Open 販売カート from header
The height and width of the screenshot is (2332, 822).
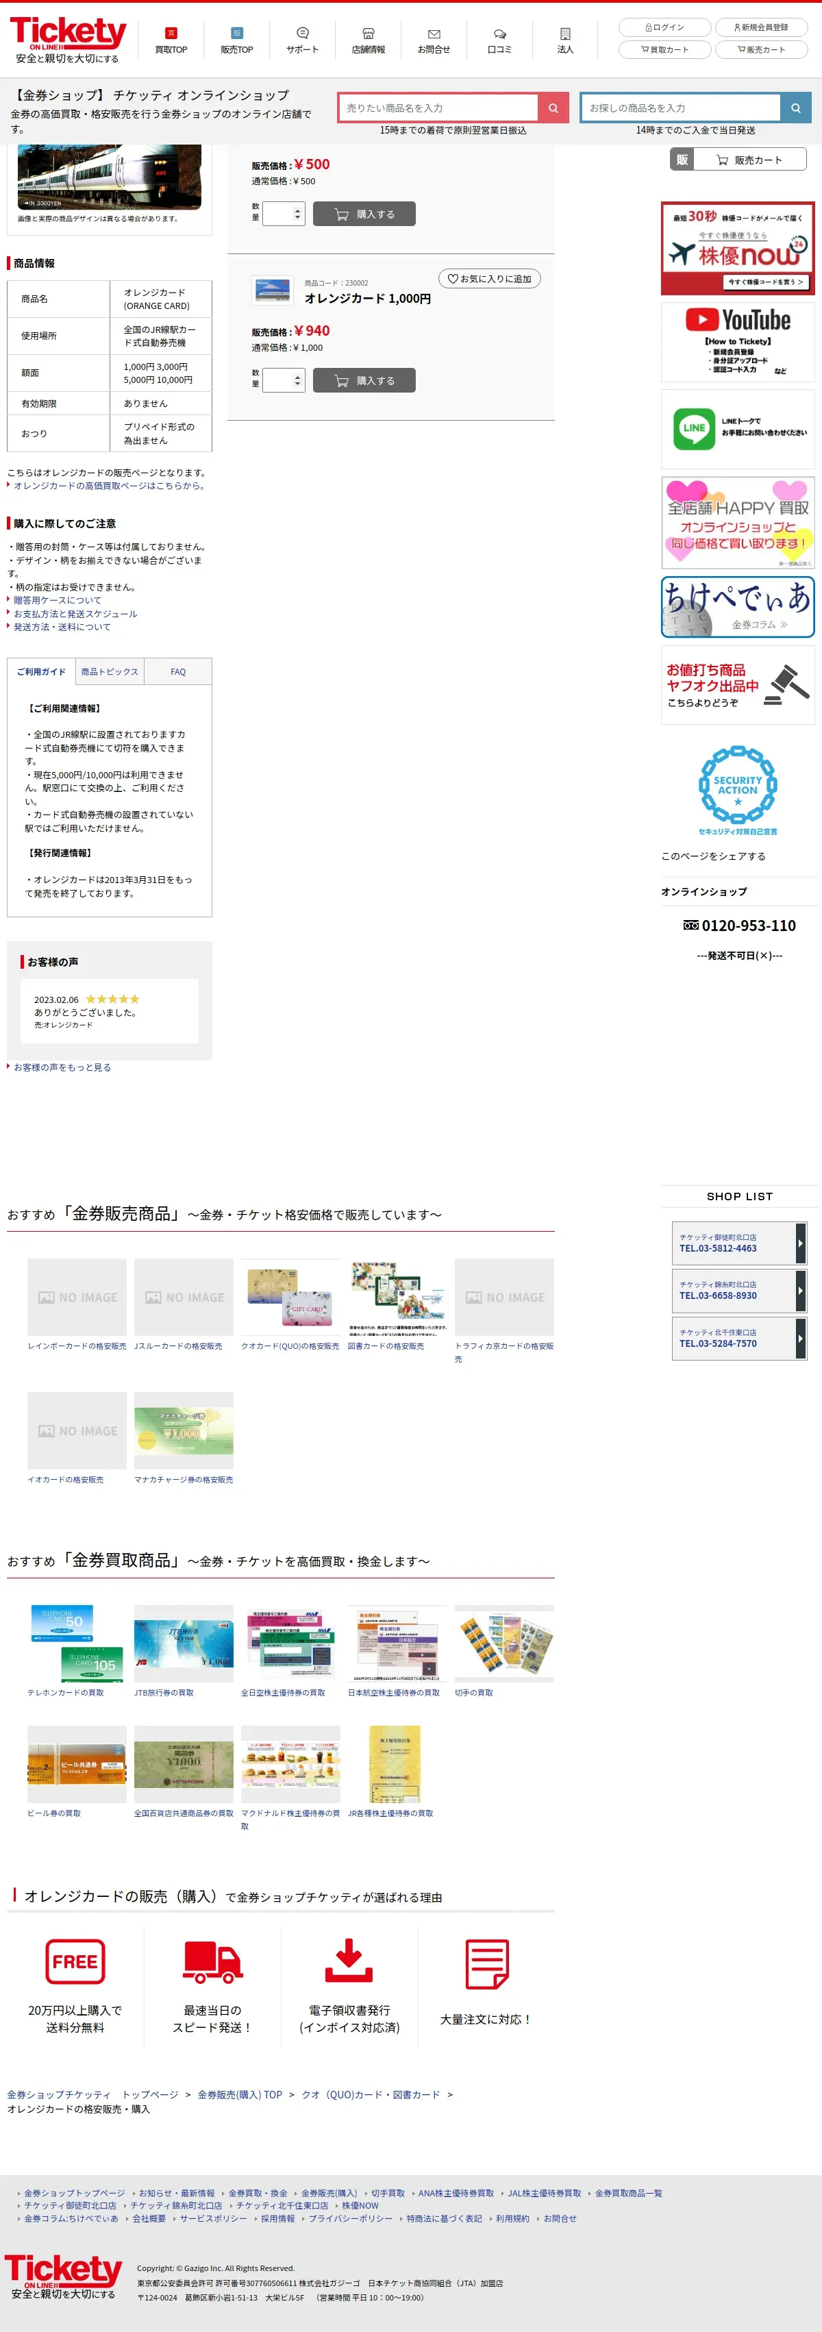pyautogui.click(x=761, y=50)
